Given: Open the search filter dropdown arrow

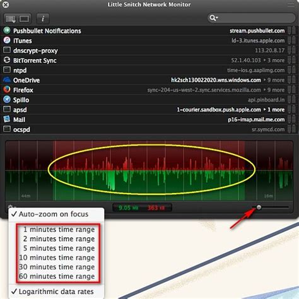Looking at the screenshot, I should [x=217, y=18].
